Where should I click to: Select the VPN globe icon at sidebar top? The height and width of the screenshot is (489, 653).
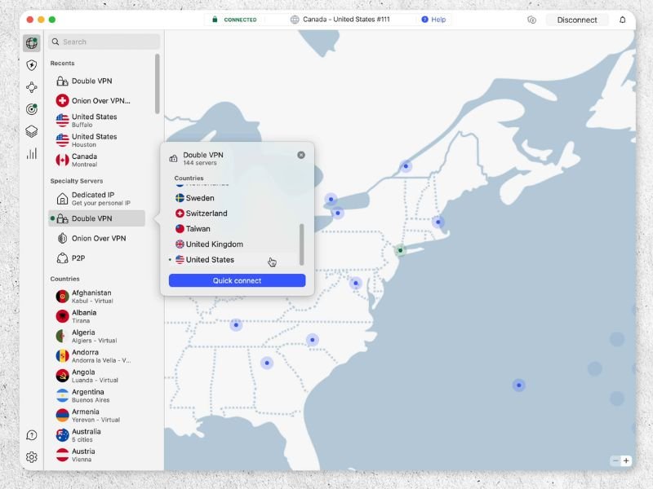pyautogui.click(x=29, y=42)
